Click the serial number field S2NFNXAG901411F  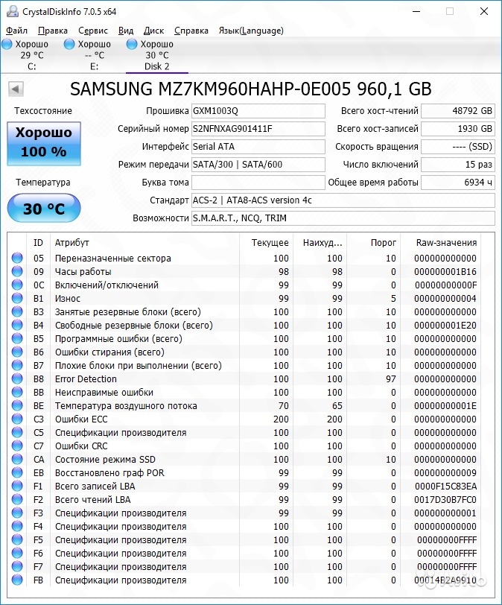click(x=258, y=129)
